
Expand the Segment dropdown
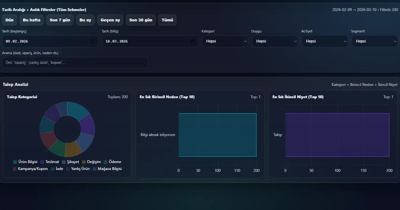click(374, 41)
